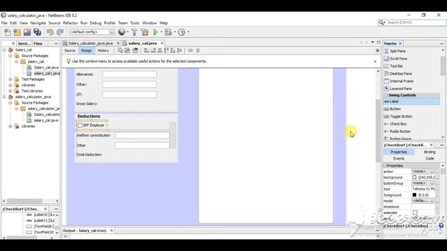Click the Profile Project clock icon
This screenshot has width=447, height=251.
pos(182,32)
